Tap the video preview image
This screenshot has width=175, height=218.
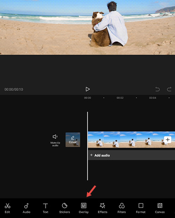(x=87, y=27)
